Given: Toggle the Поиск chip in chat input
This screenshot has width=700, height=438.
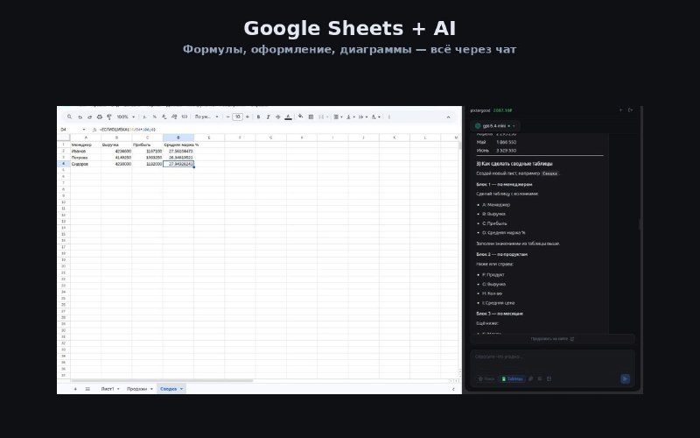Looking at the screenshot, I should click(x=486, y=378).
